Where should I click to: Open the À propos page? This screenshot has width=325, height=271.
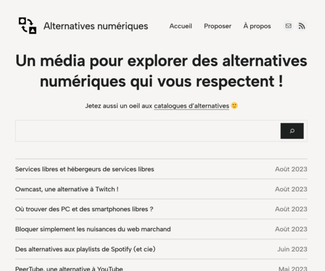pos(257,26)
